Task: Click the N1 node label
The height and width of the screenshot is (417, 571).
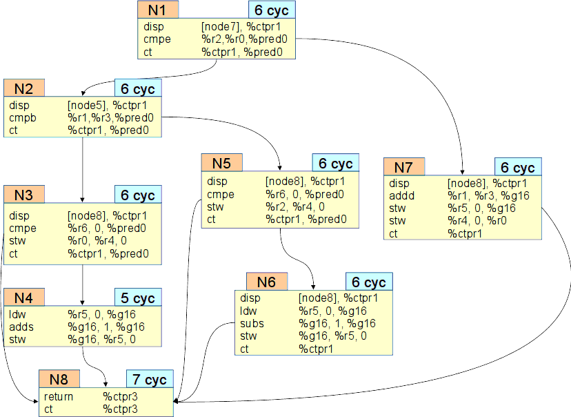Action: 157,10
